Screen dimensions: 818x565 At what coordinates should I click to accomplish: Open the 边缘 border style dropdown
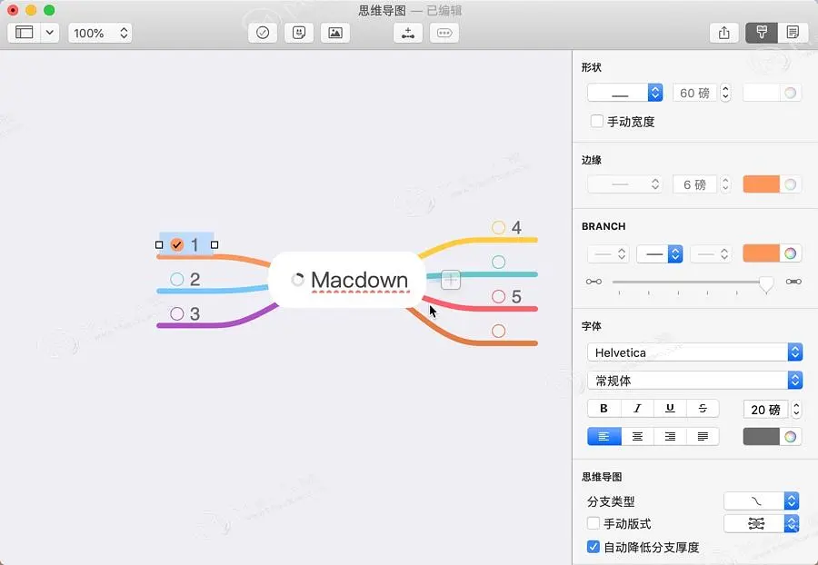pos(625,184)
